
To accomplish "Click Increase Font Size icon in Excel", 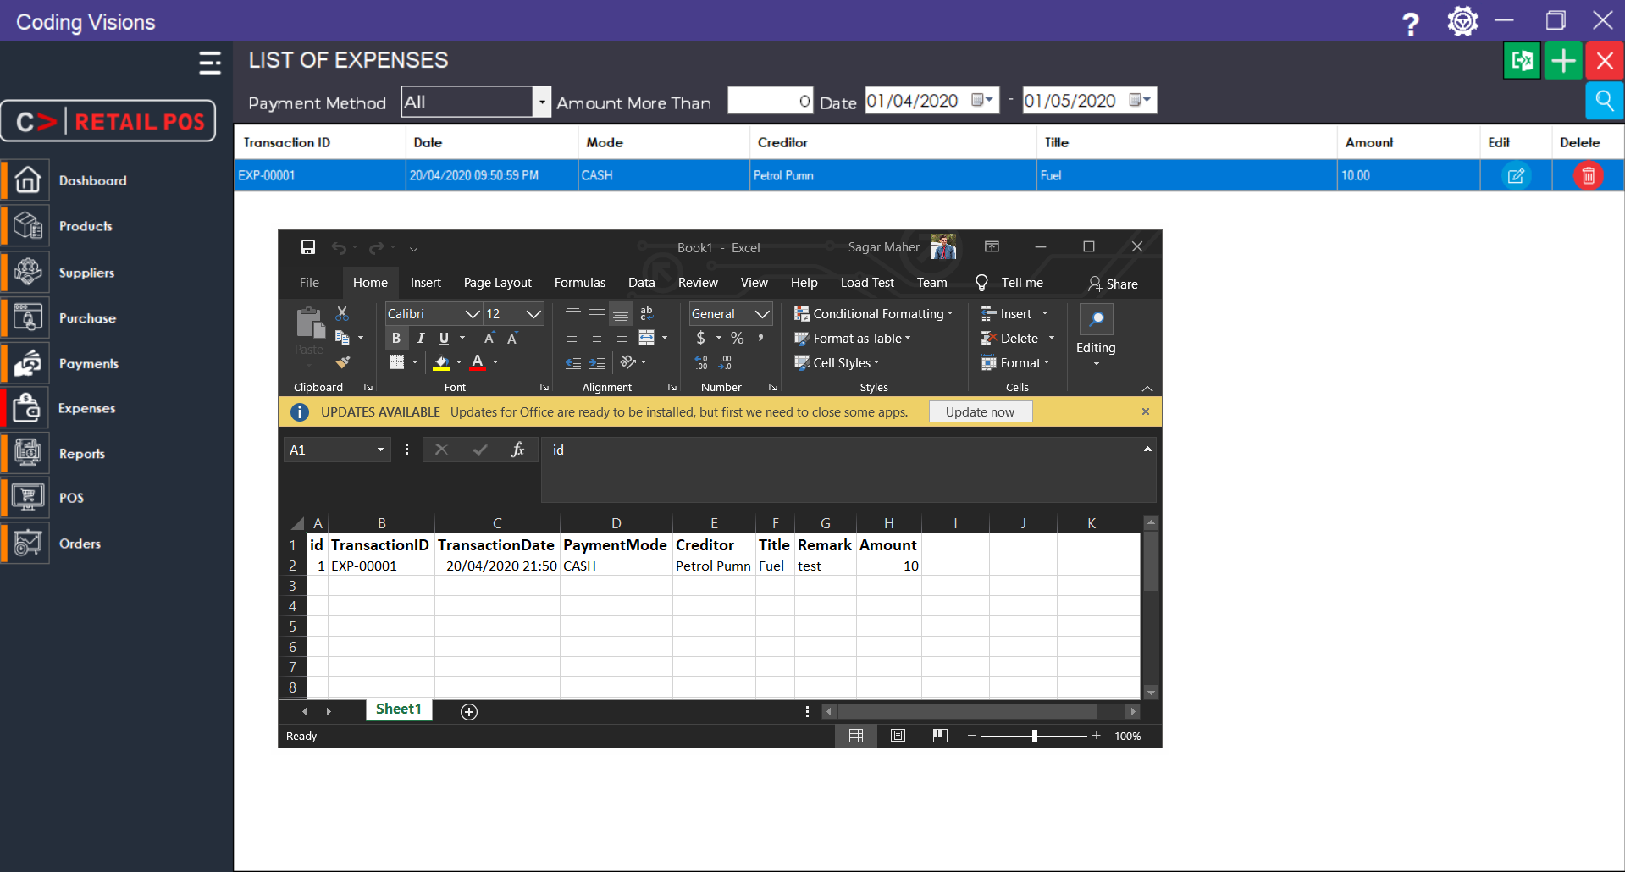I will click(x=489, y=338).
